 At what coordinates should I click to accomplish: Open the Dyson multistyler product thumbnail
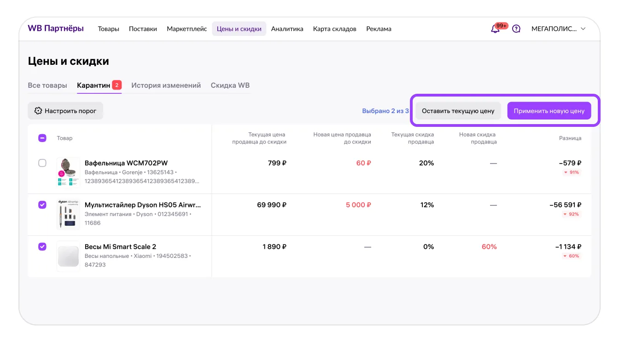click(68, 214)
